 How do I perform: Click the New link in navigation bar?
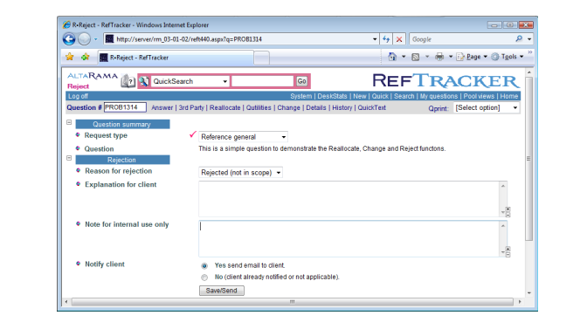pyautogui.click(x=360, y=96)
